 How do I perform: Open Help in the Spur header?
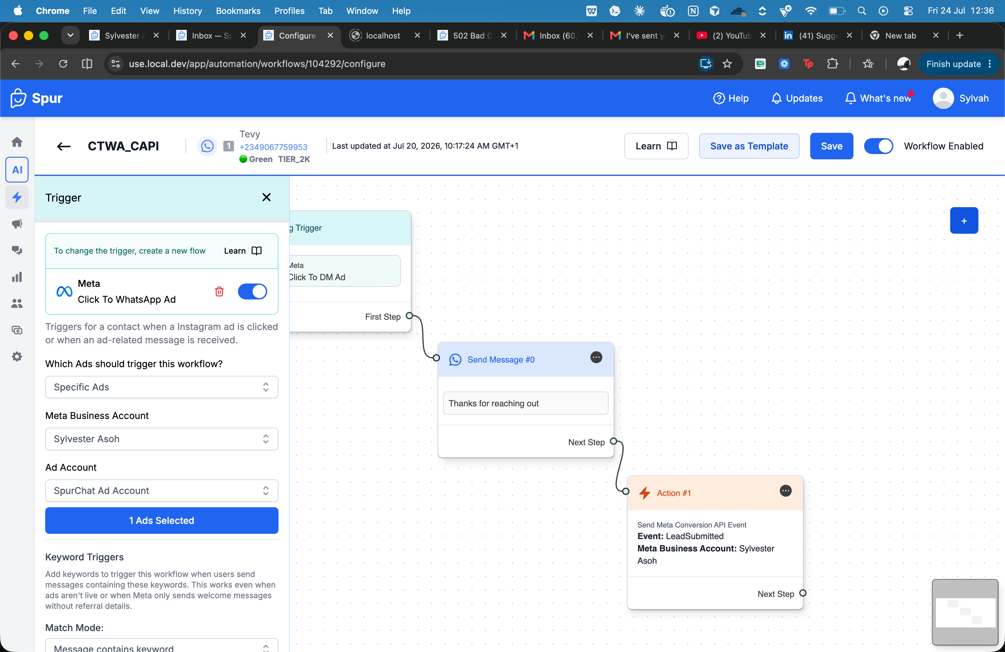731,98
